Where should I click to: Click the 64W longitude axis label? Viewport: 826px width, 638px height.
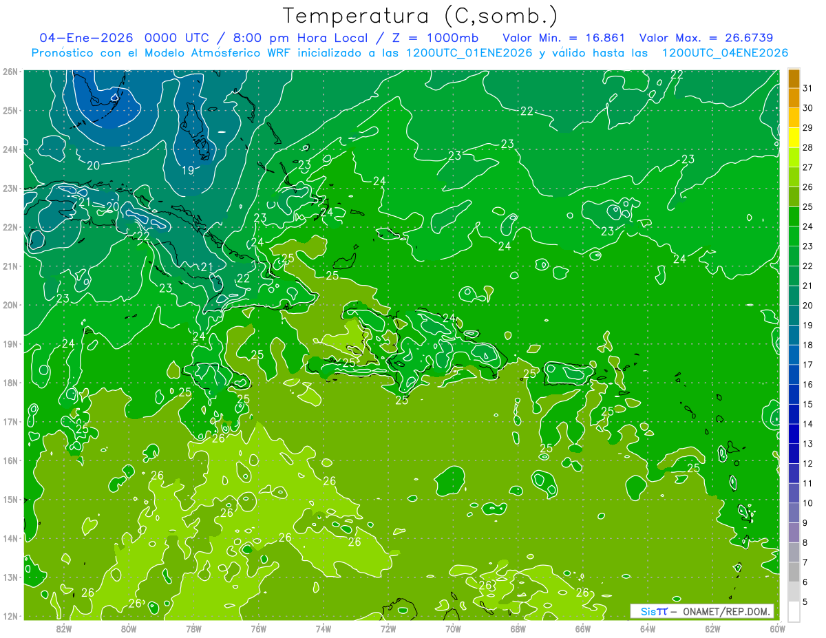click(x=648, y=628)
